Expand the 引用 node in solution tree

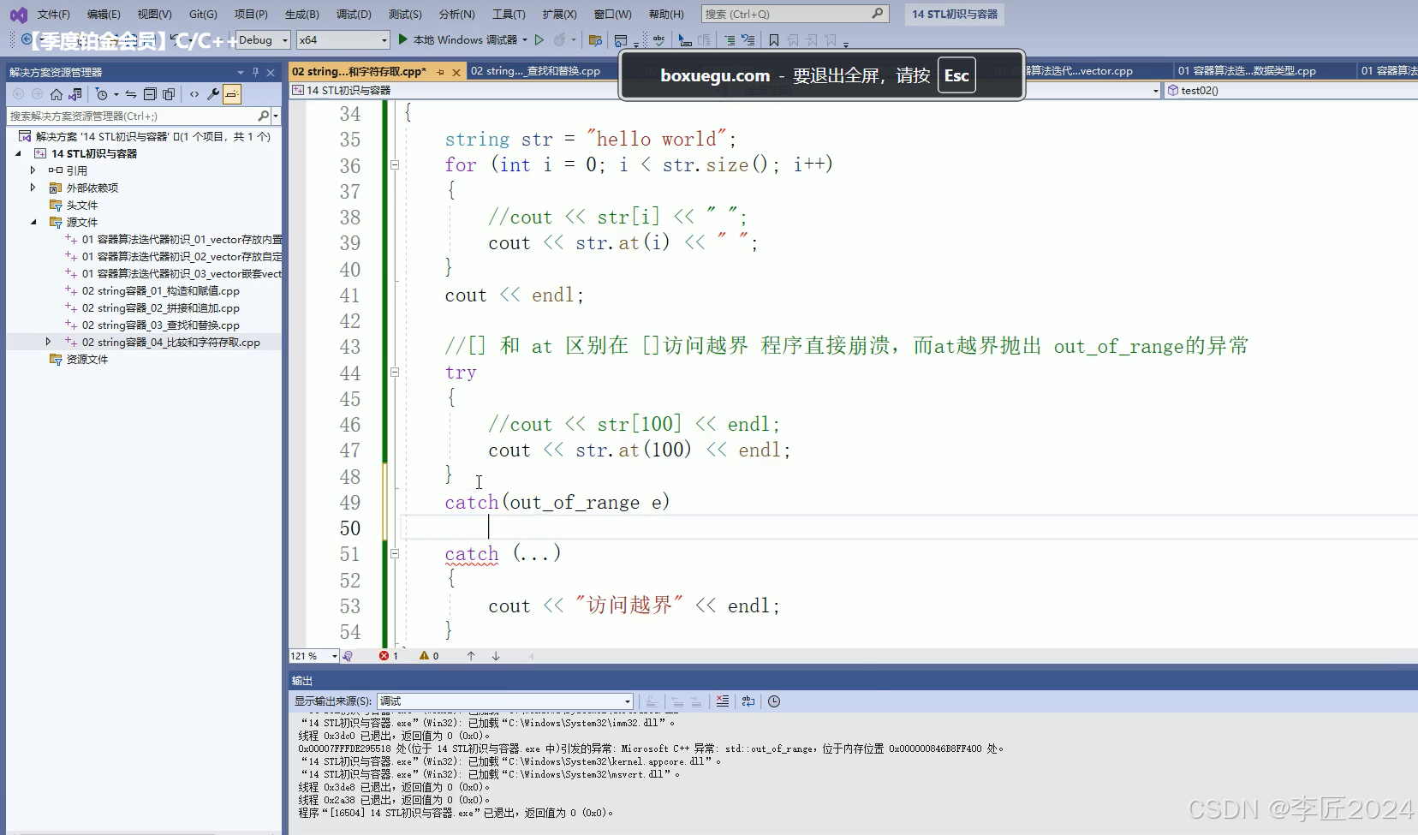tap(33, 170)
